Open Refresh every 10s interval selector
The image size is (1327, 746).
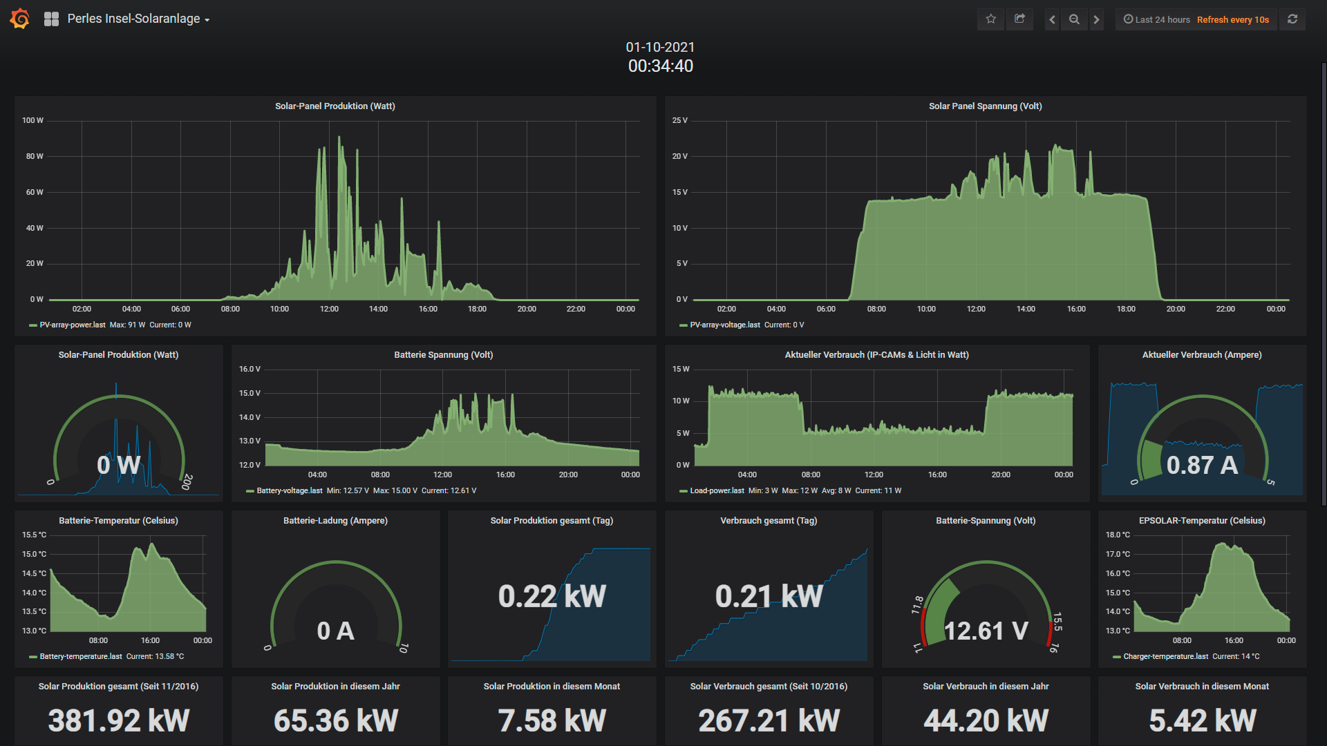1232,19
